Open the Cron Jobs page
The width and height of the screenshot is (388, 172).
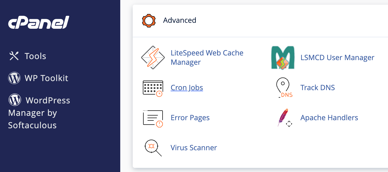186,88
